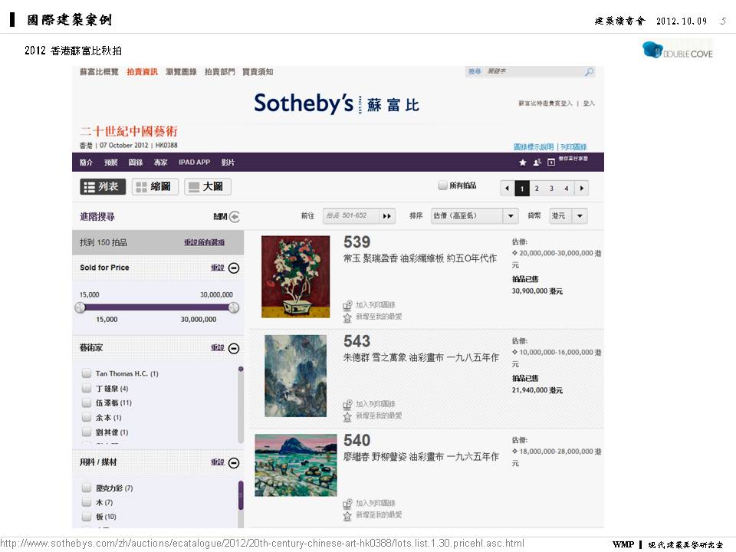Collapse the Sold for Price section
The image size is (736, 552).
234,268
